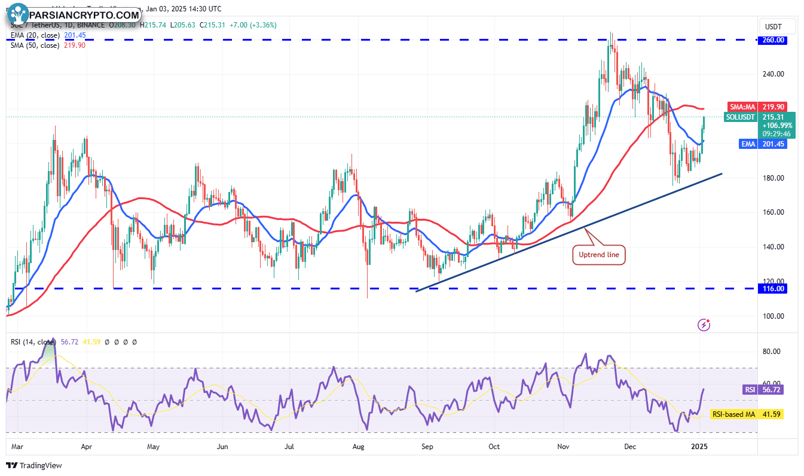Select the EMA (20, close) legend
The width and height of the screenshot is (804, 476).
pos(35,35)
